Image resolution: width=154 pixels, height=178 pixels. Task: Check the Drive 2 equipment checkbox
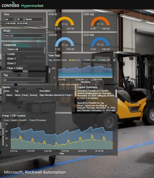(5, 63)
